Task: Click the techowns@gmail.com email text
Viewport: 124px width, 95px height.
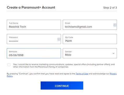Action: (78, 27)
